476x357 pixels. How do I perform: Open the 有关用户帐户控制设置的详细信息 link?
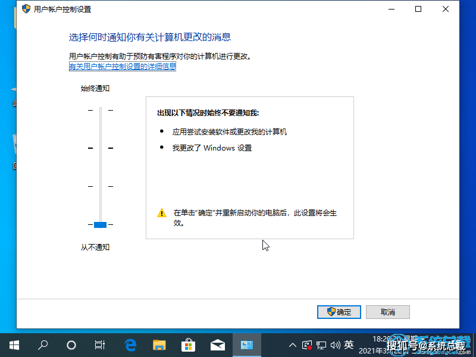pyautogui.click(x=123, y=66)
